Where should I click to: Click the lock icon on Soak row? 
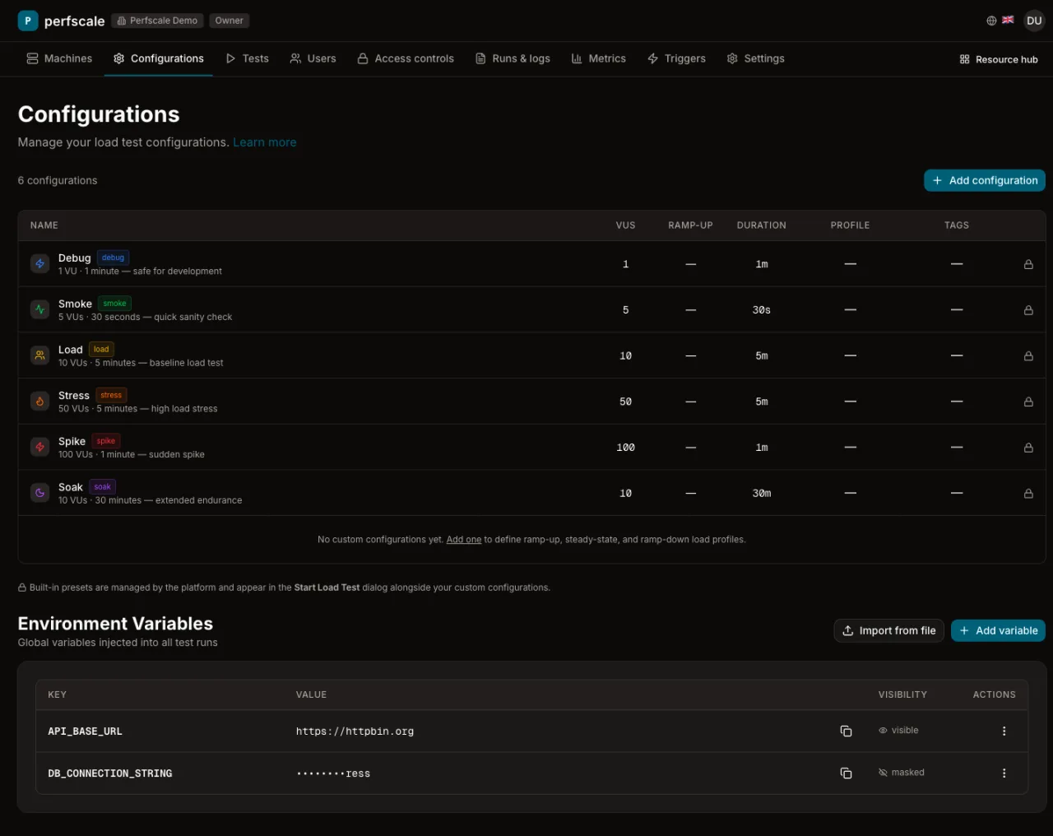click(x=1028, y=494)
